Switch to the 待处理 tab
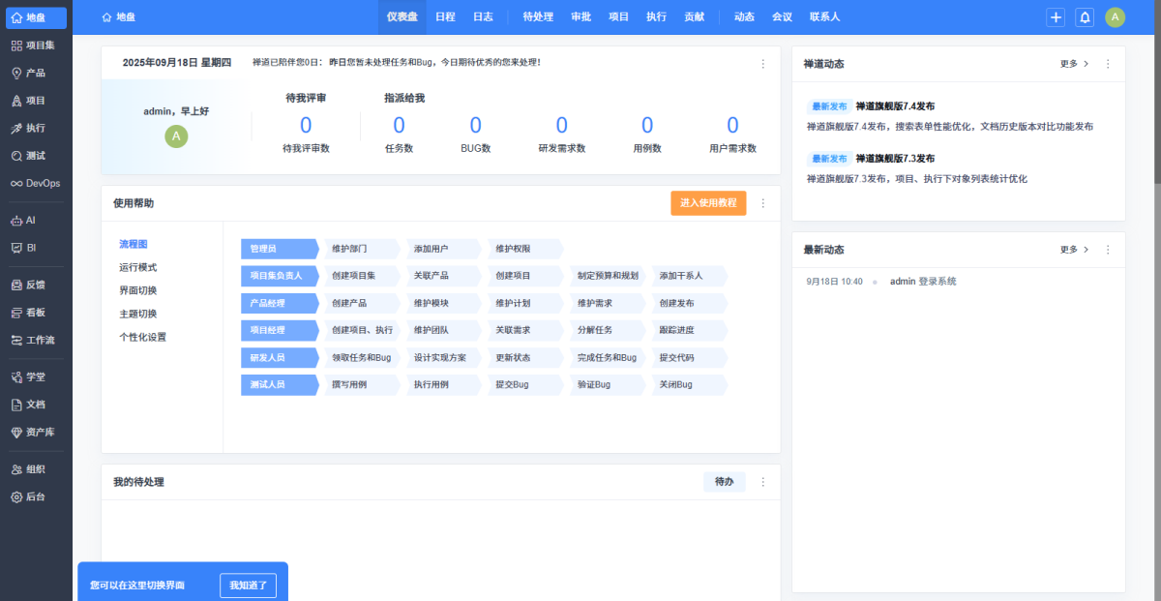1161x601 pixels. (537, 17)
